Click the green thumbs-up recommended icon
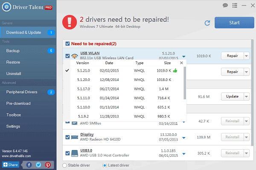 (x=175, y=70)
